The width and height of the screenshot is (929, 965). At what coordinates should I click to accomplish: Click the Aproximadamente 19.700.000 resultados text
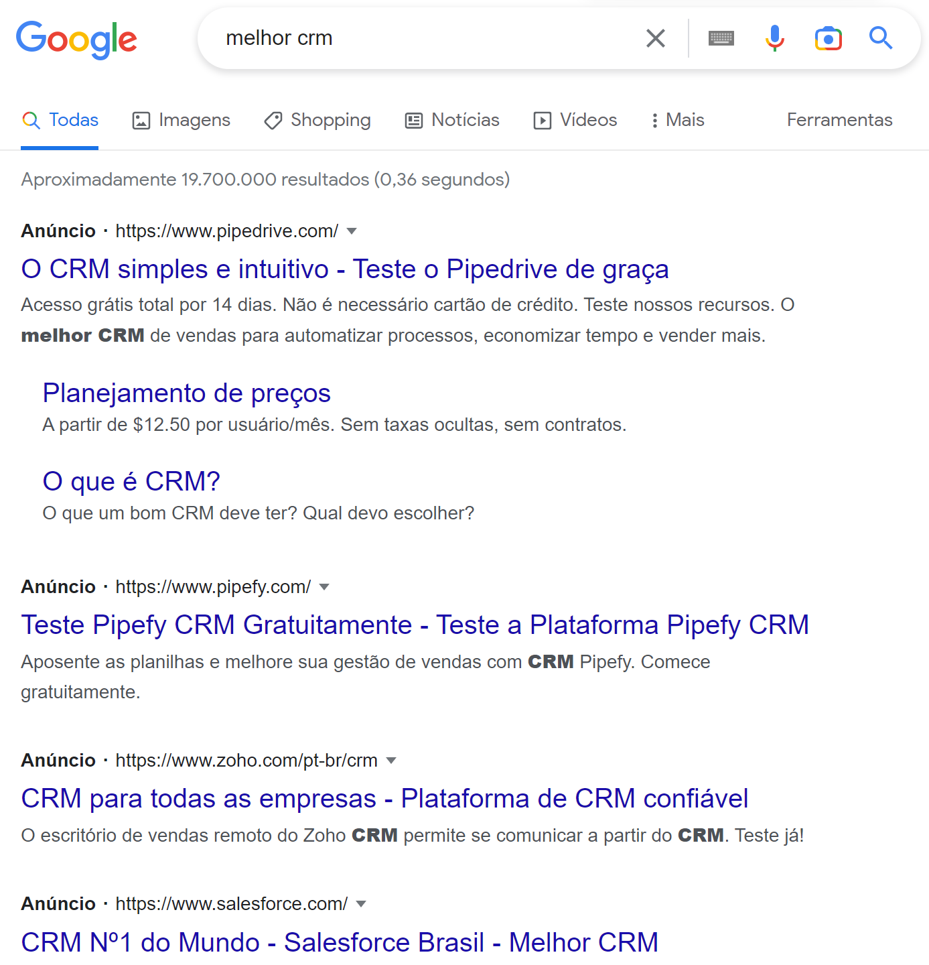tap(265, 180)
